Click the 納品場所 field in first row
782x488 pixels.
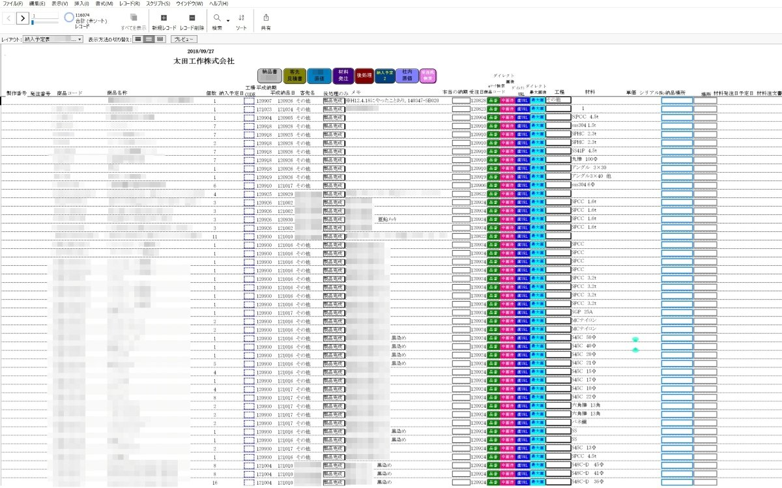[676, 100]
